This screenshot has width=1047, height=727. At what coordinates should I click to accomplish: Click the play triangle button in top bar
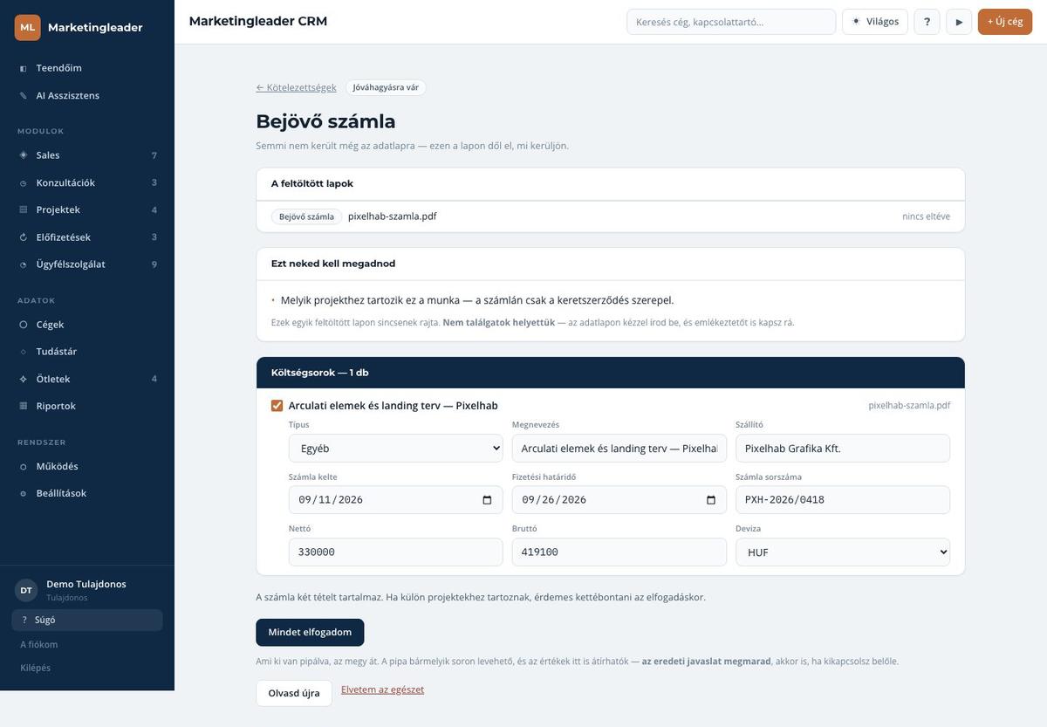[x=959, y=22]
